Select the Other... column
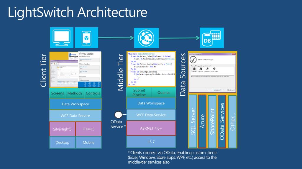The image size is (302, 169). point(232,121)
